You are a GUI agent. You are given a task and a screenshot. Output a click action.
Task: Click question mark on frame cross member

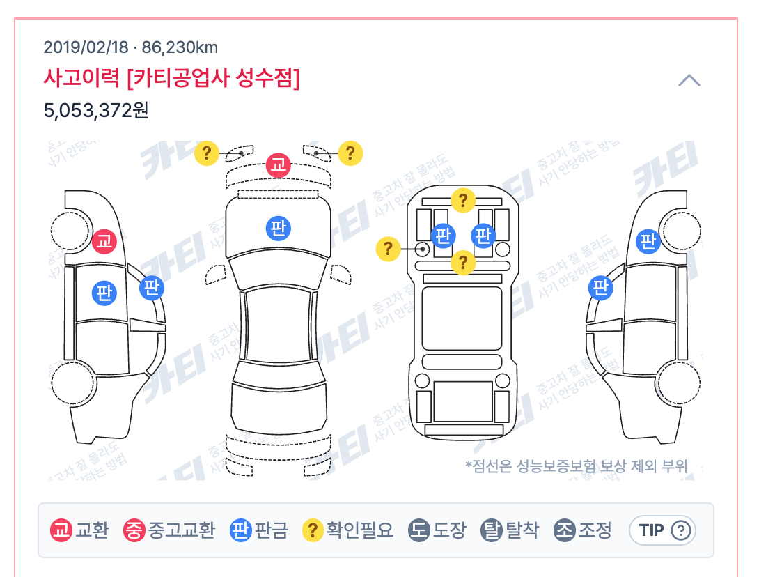pyautogui.click(x=463, y=262)
